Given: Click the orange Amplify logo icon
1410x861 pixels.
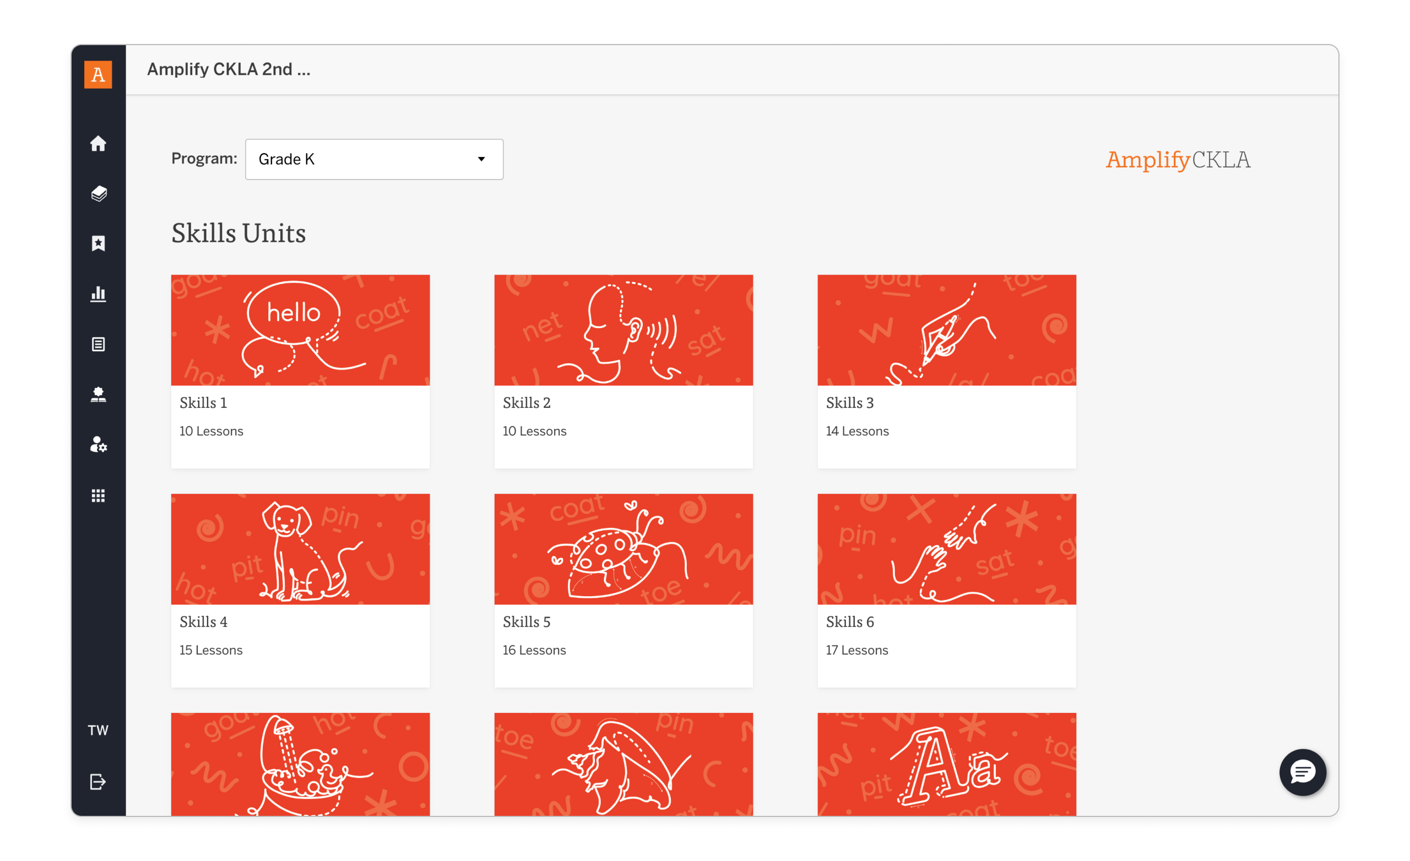Looking at the screenshot, I should click(x=98, y=74).
